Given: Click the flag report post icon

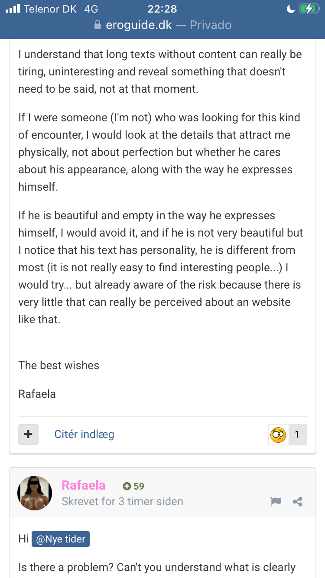Looking at the screenshot, I should pyautogui.click(x=276, y=501).
